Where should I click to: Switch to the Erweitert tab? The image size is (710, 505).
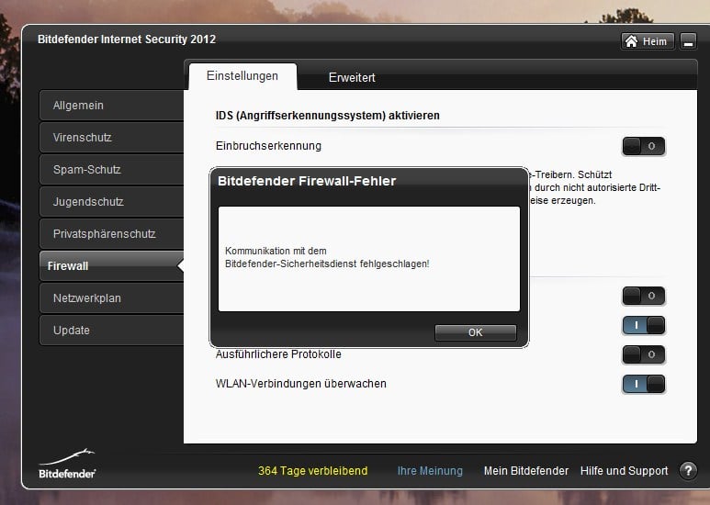(352, 77)
